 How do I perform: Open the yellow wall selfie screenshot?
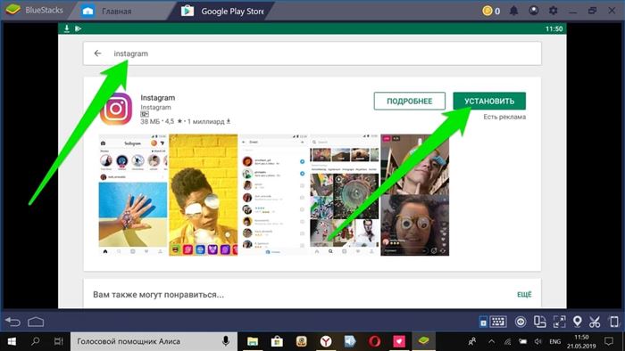[x=204, y=195]
